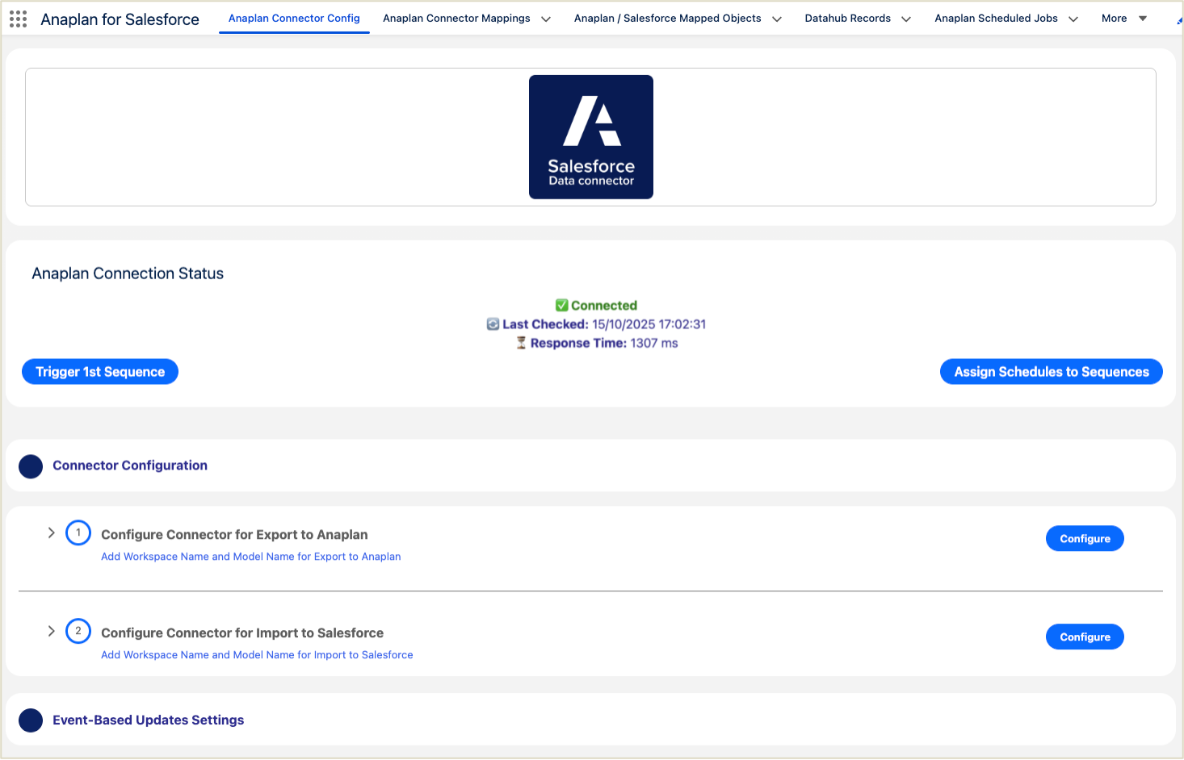Click Configure for Export to Anaplan
1184x760 pixels.
click(x=1085, y=539)
